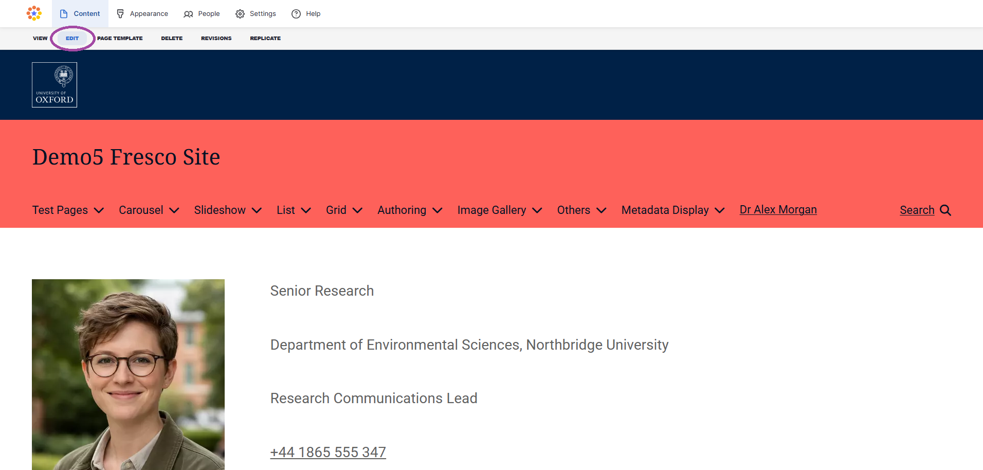The width and height of the screenshot is (983, 470).
Task: Click the Search magnifying glass icon
Action: coord(945,210)
